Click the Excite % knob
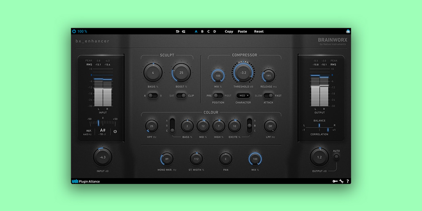 click(235, 126)
